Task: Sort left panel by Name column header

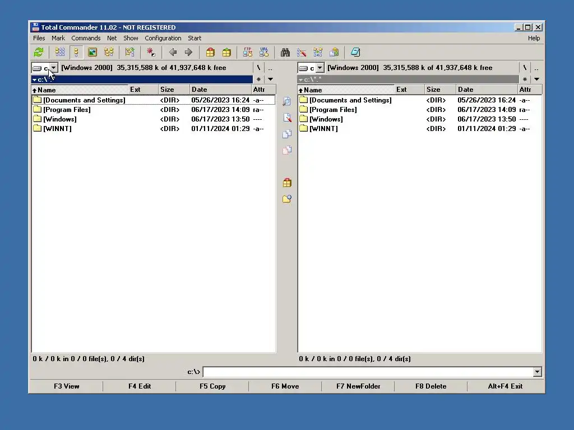Action: pos(80,90)
